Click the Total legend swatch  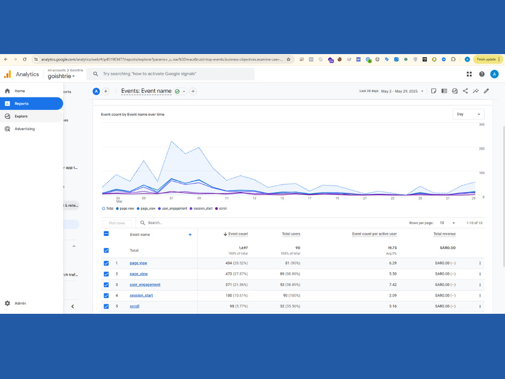(x=104, y=209)
